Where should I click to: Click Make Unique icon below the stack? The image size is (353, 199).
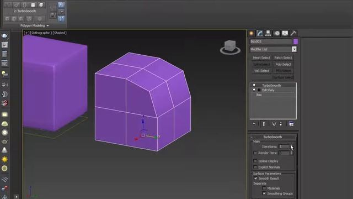[274, 124]
